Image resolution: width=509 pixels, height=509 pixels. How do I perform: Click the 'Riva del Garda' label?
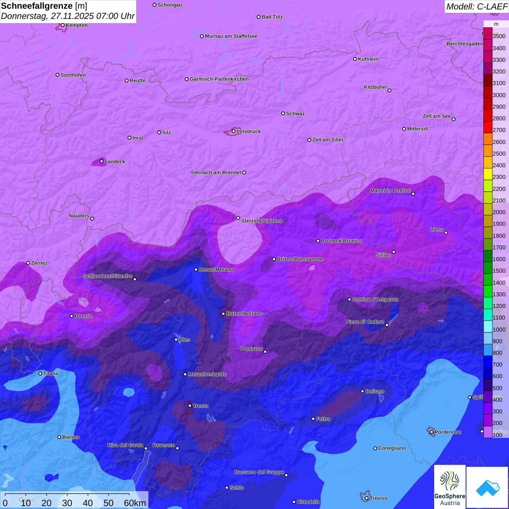click(125, 445)
